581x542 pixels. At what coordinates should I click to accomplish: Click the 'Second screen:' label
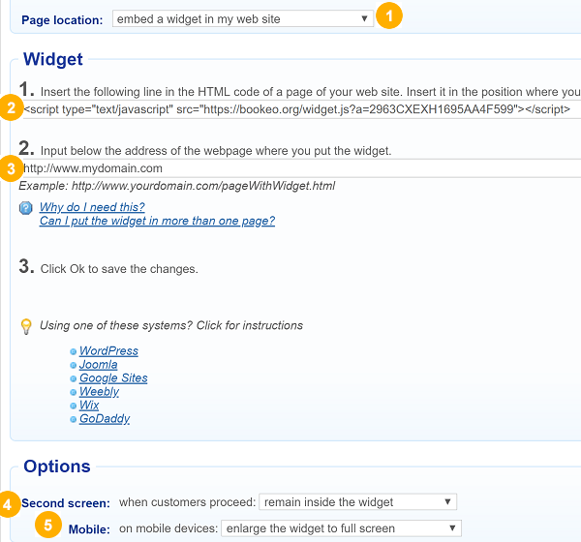(x=66, y=503)
